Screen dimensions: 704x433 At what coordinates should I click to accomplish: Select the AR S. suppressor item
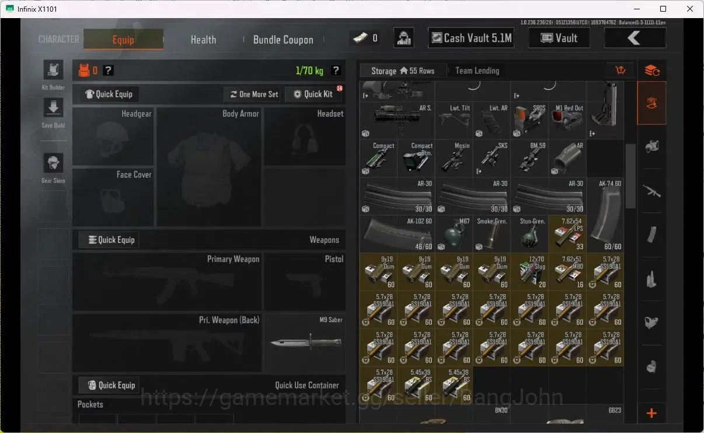397,120
